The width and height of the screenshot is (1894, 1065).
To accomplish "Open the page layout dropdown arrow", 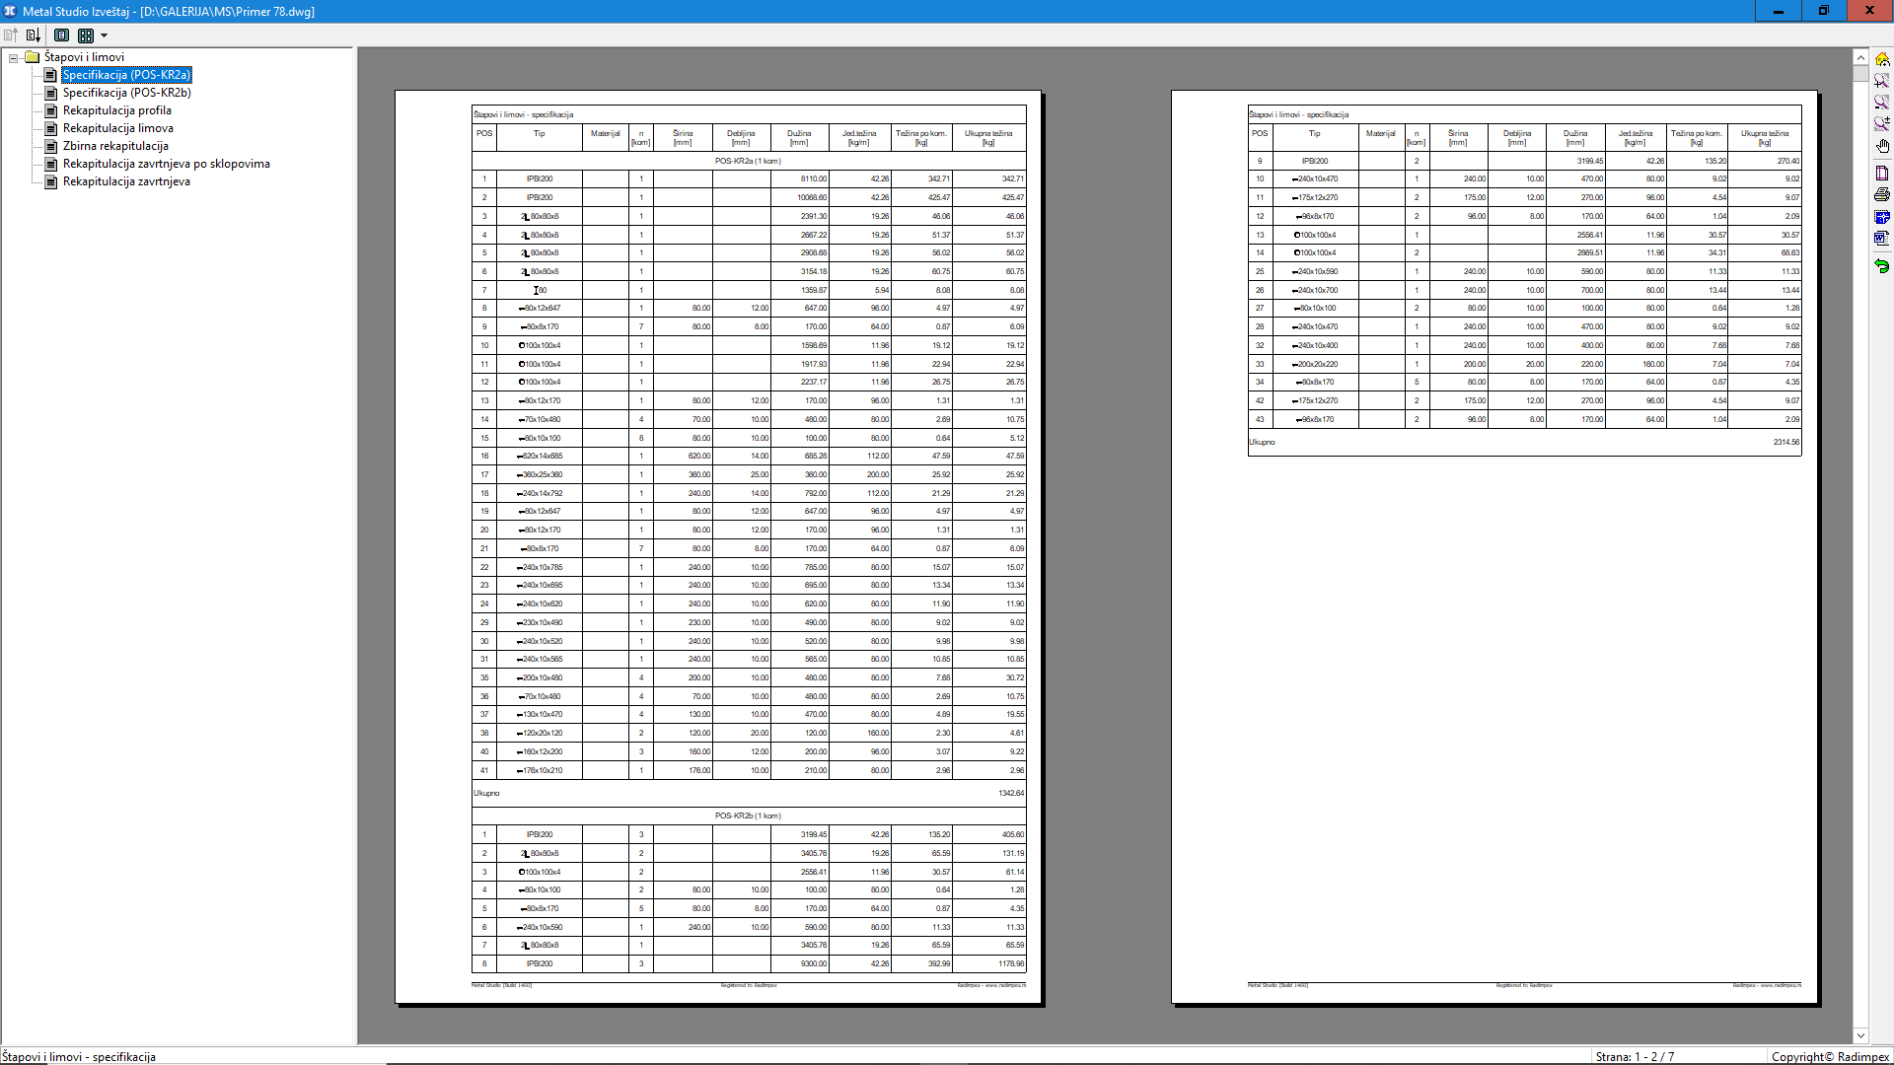I will [104, 35].
